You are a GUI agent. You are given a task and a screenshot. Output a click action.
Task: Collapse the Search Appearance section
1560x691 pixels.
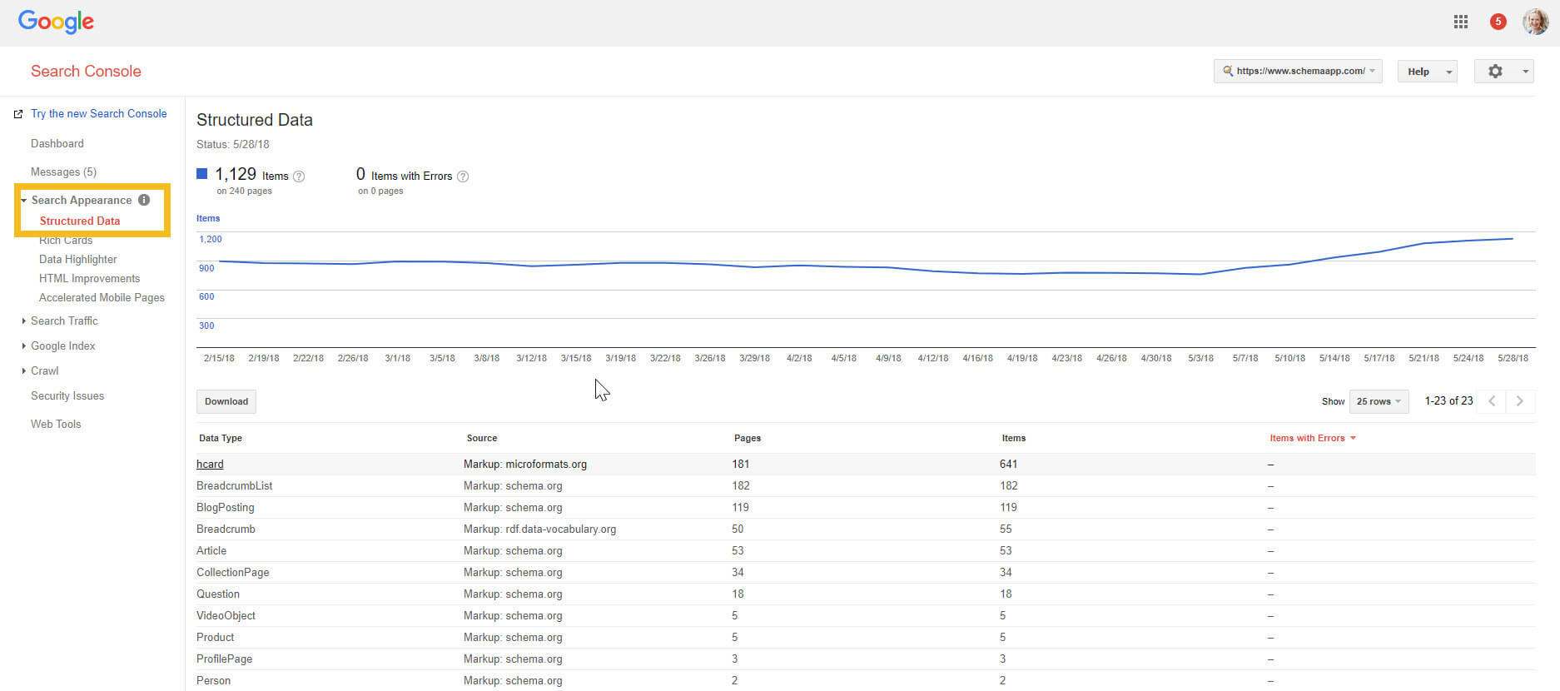point(23,201)
